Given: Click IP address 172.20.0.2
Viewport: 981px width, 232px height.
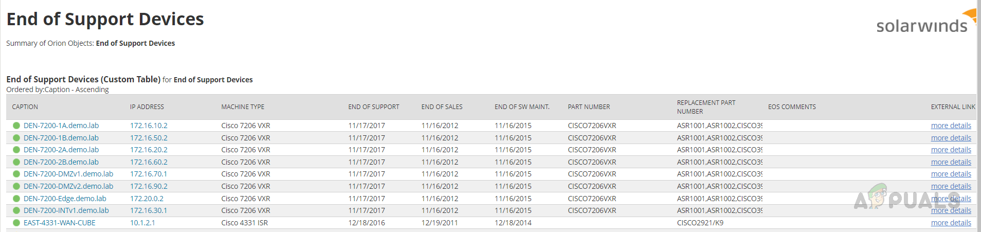Looking at the screenshot, I should (x=147, y=199).
